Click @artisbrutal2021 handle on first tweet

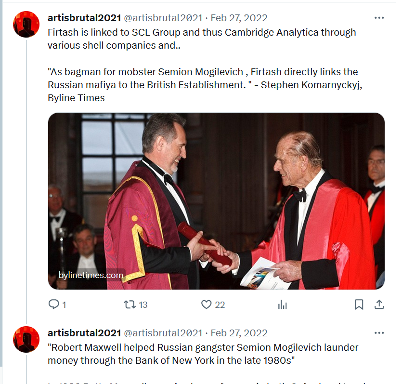click(x=163, y=18)
